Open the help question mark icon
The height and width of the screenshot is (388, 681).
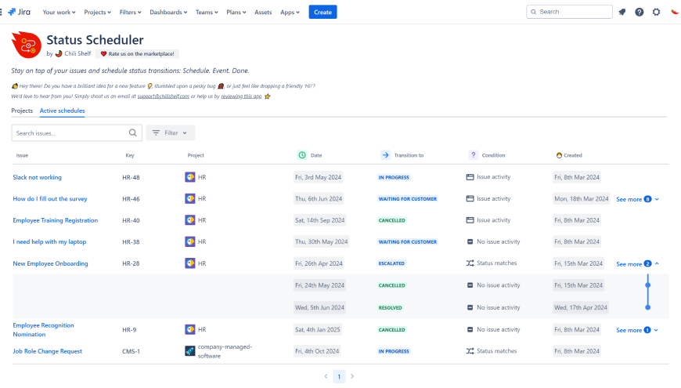640,12
